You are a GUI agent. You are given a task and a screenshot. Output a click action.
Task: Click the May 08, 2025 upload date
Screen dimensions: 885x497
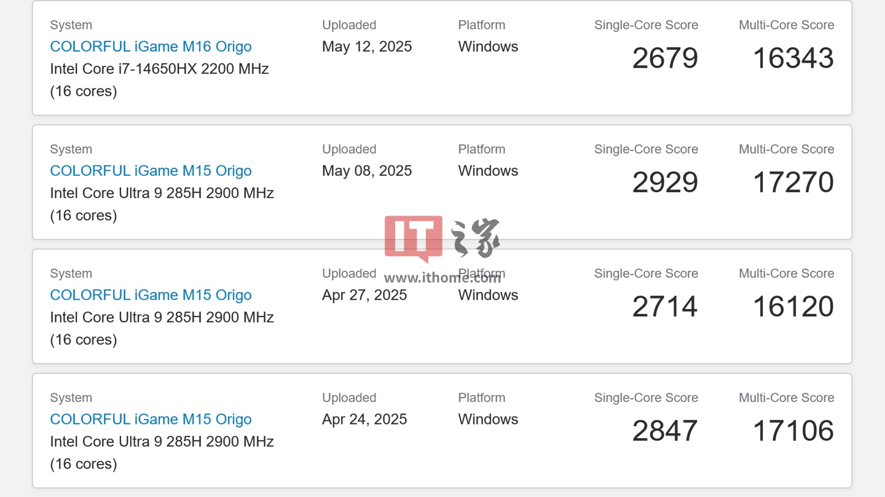[367, 171]
